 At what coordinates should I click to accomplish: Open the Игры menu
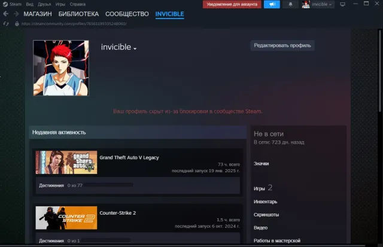pos(60,4)
